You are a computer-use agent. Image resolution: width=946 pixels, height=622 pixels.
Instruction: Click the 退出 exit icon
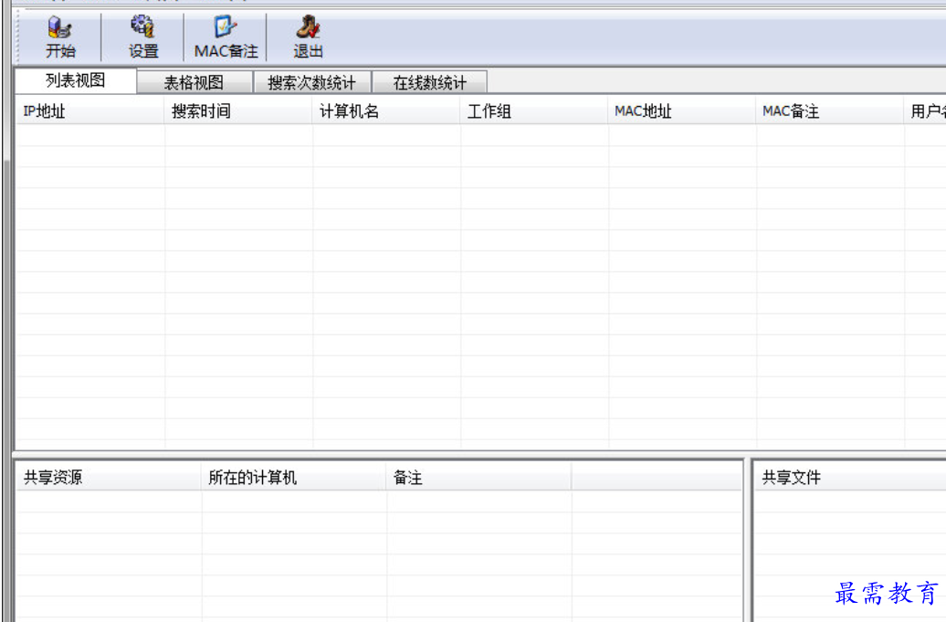pos(309,37)
